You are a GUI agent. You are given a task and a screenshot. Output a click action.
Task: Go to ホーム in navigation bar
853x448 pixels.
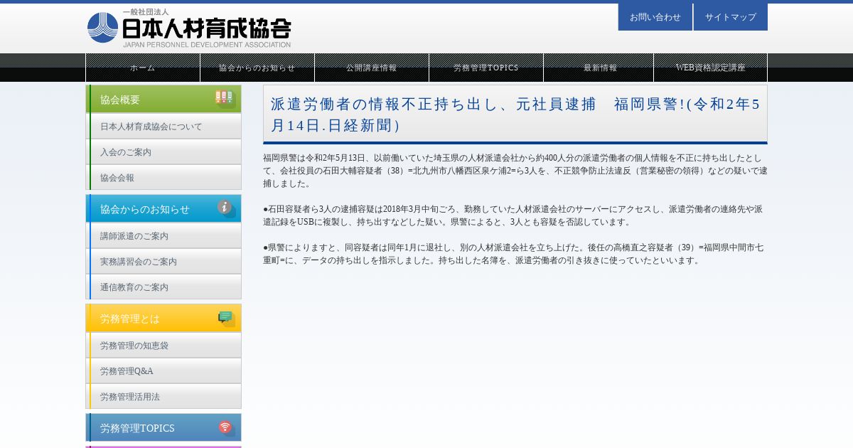(x=143, y=68)
